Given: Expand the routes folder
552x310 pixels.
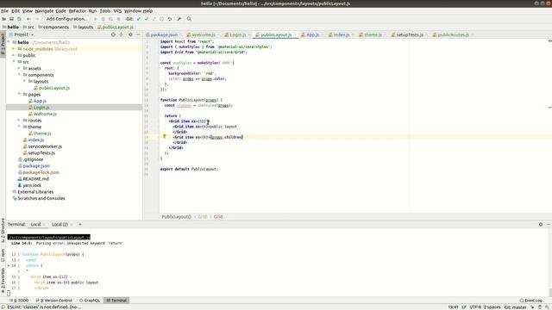Looking at the screenshot, I should [19, 121].
